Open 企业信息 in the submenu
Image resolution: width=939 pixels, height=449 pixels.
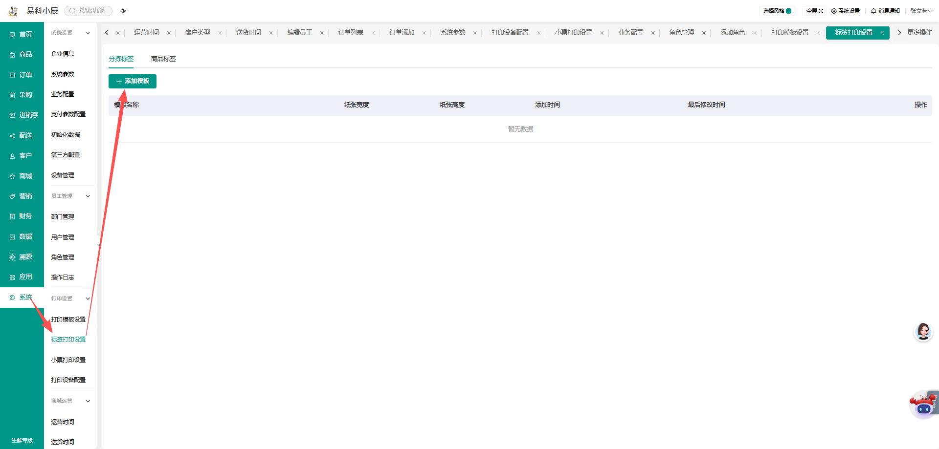(63, 54)
